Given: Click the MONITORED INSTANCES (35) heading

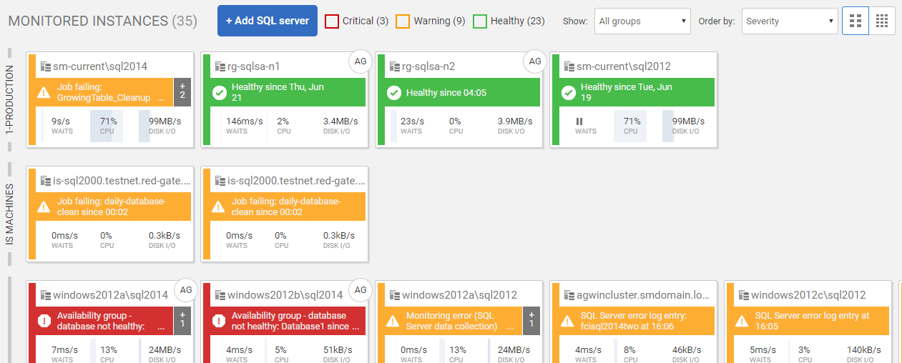Looking at the screenshot, I should pos(102,21).
